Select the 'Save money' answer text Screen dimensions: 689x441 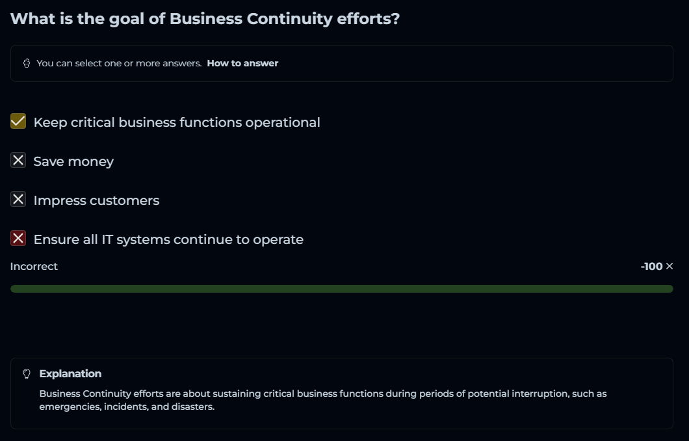point(73,161)
